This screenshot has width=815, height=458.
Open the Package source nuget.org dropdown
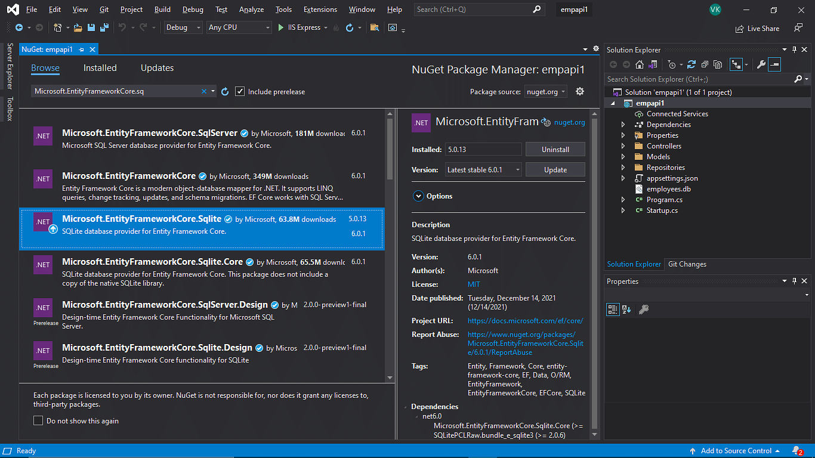546,91
